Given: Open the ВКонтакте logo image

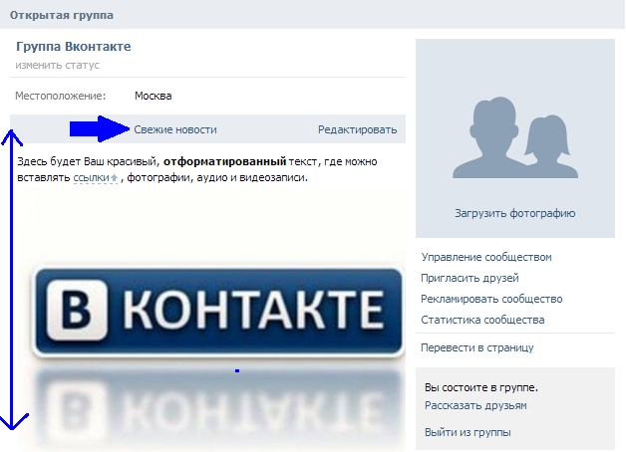Looking at the screenshot, I should pyautogui.click(x=218, y=312).
